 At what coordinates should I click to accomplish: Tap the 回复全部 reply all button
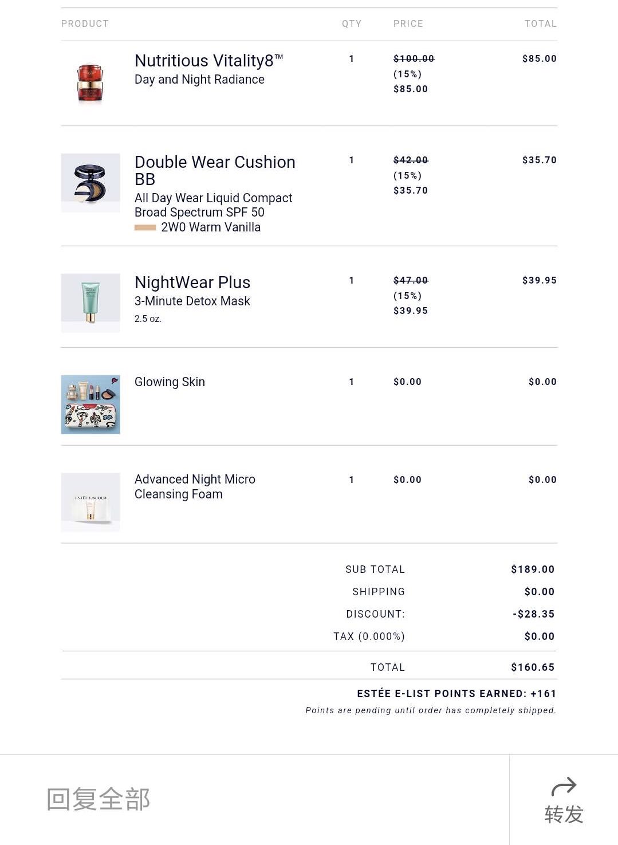tap(98, 799)
